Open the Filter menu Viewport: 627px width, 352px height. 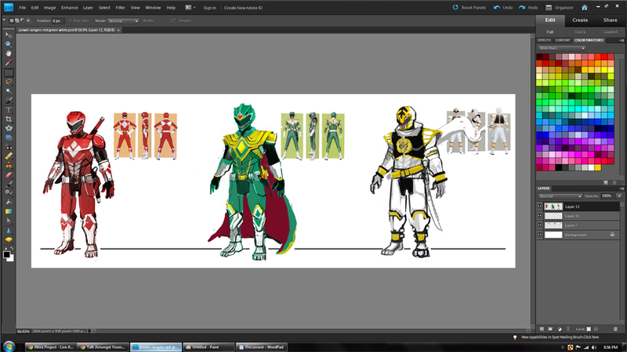coord(121,8)
